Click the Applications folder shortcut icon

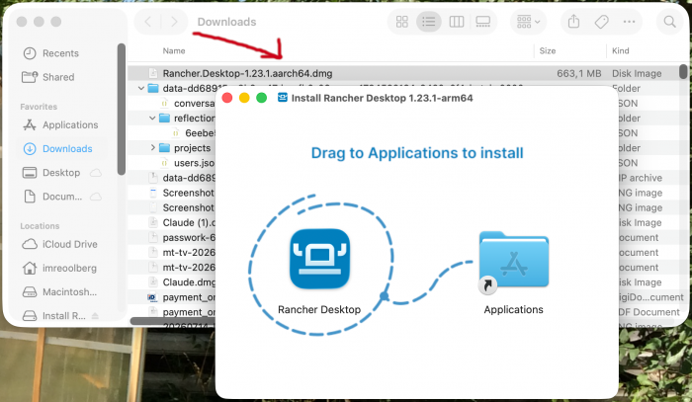[514, 260]
